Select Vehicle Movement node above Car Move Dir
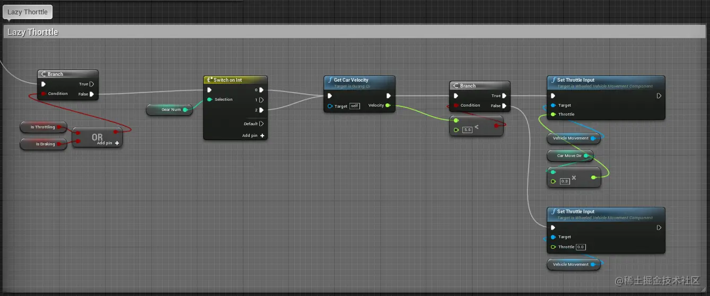710x296 pixels. click(x=574, y=138)
